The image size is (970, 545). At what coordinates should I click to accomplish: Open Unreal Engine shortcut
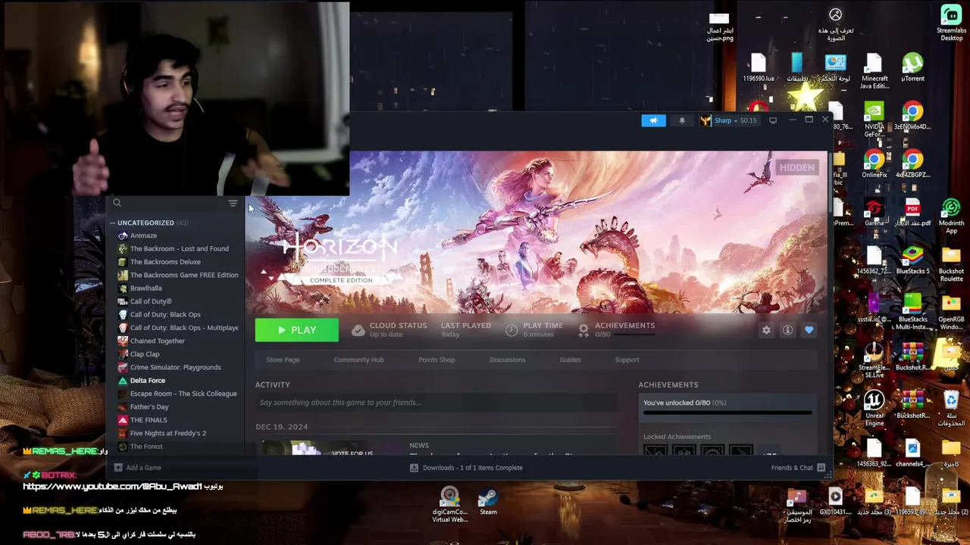coord(874,409)
